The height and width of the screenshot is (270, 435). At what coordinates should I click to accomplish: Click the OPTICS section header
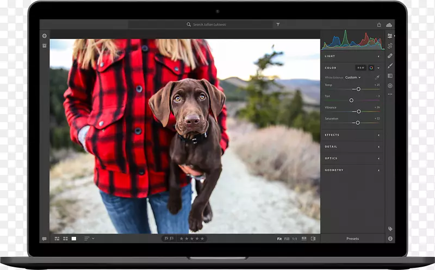click(331, 158)
